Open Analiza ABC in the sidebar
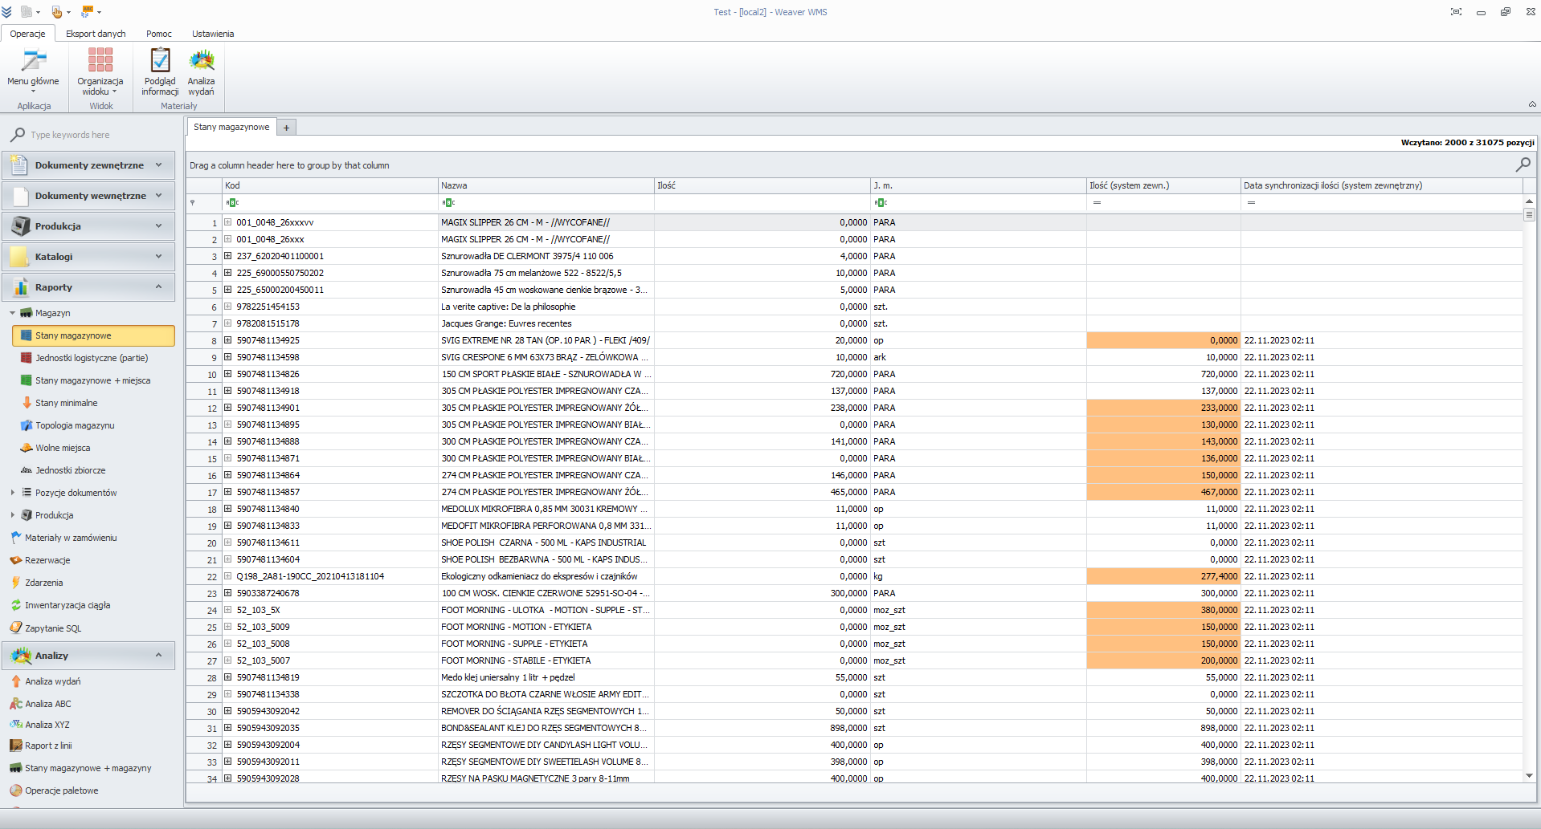Screen dimensions: 1541x829 coord(47,704)
